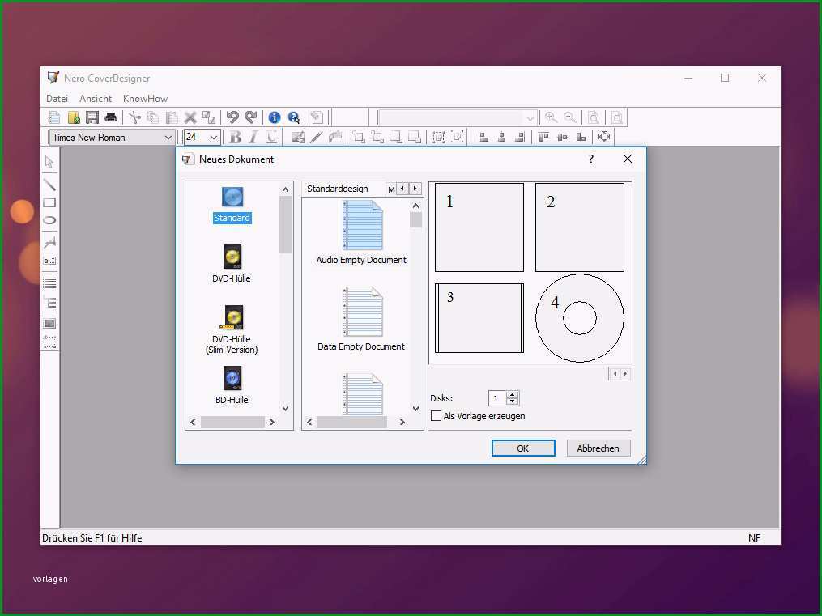
Task: Click preview pane scroll-right arrow
Action: point(625,373)
